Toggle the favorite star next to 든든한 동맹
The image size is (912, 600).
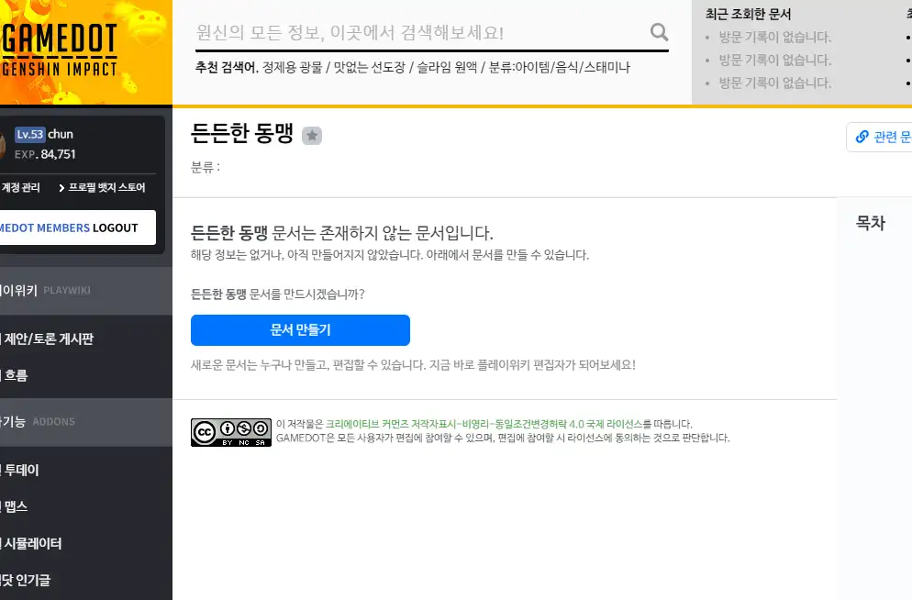(x=312, y=136)
